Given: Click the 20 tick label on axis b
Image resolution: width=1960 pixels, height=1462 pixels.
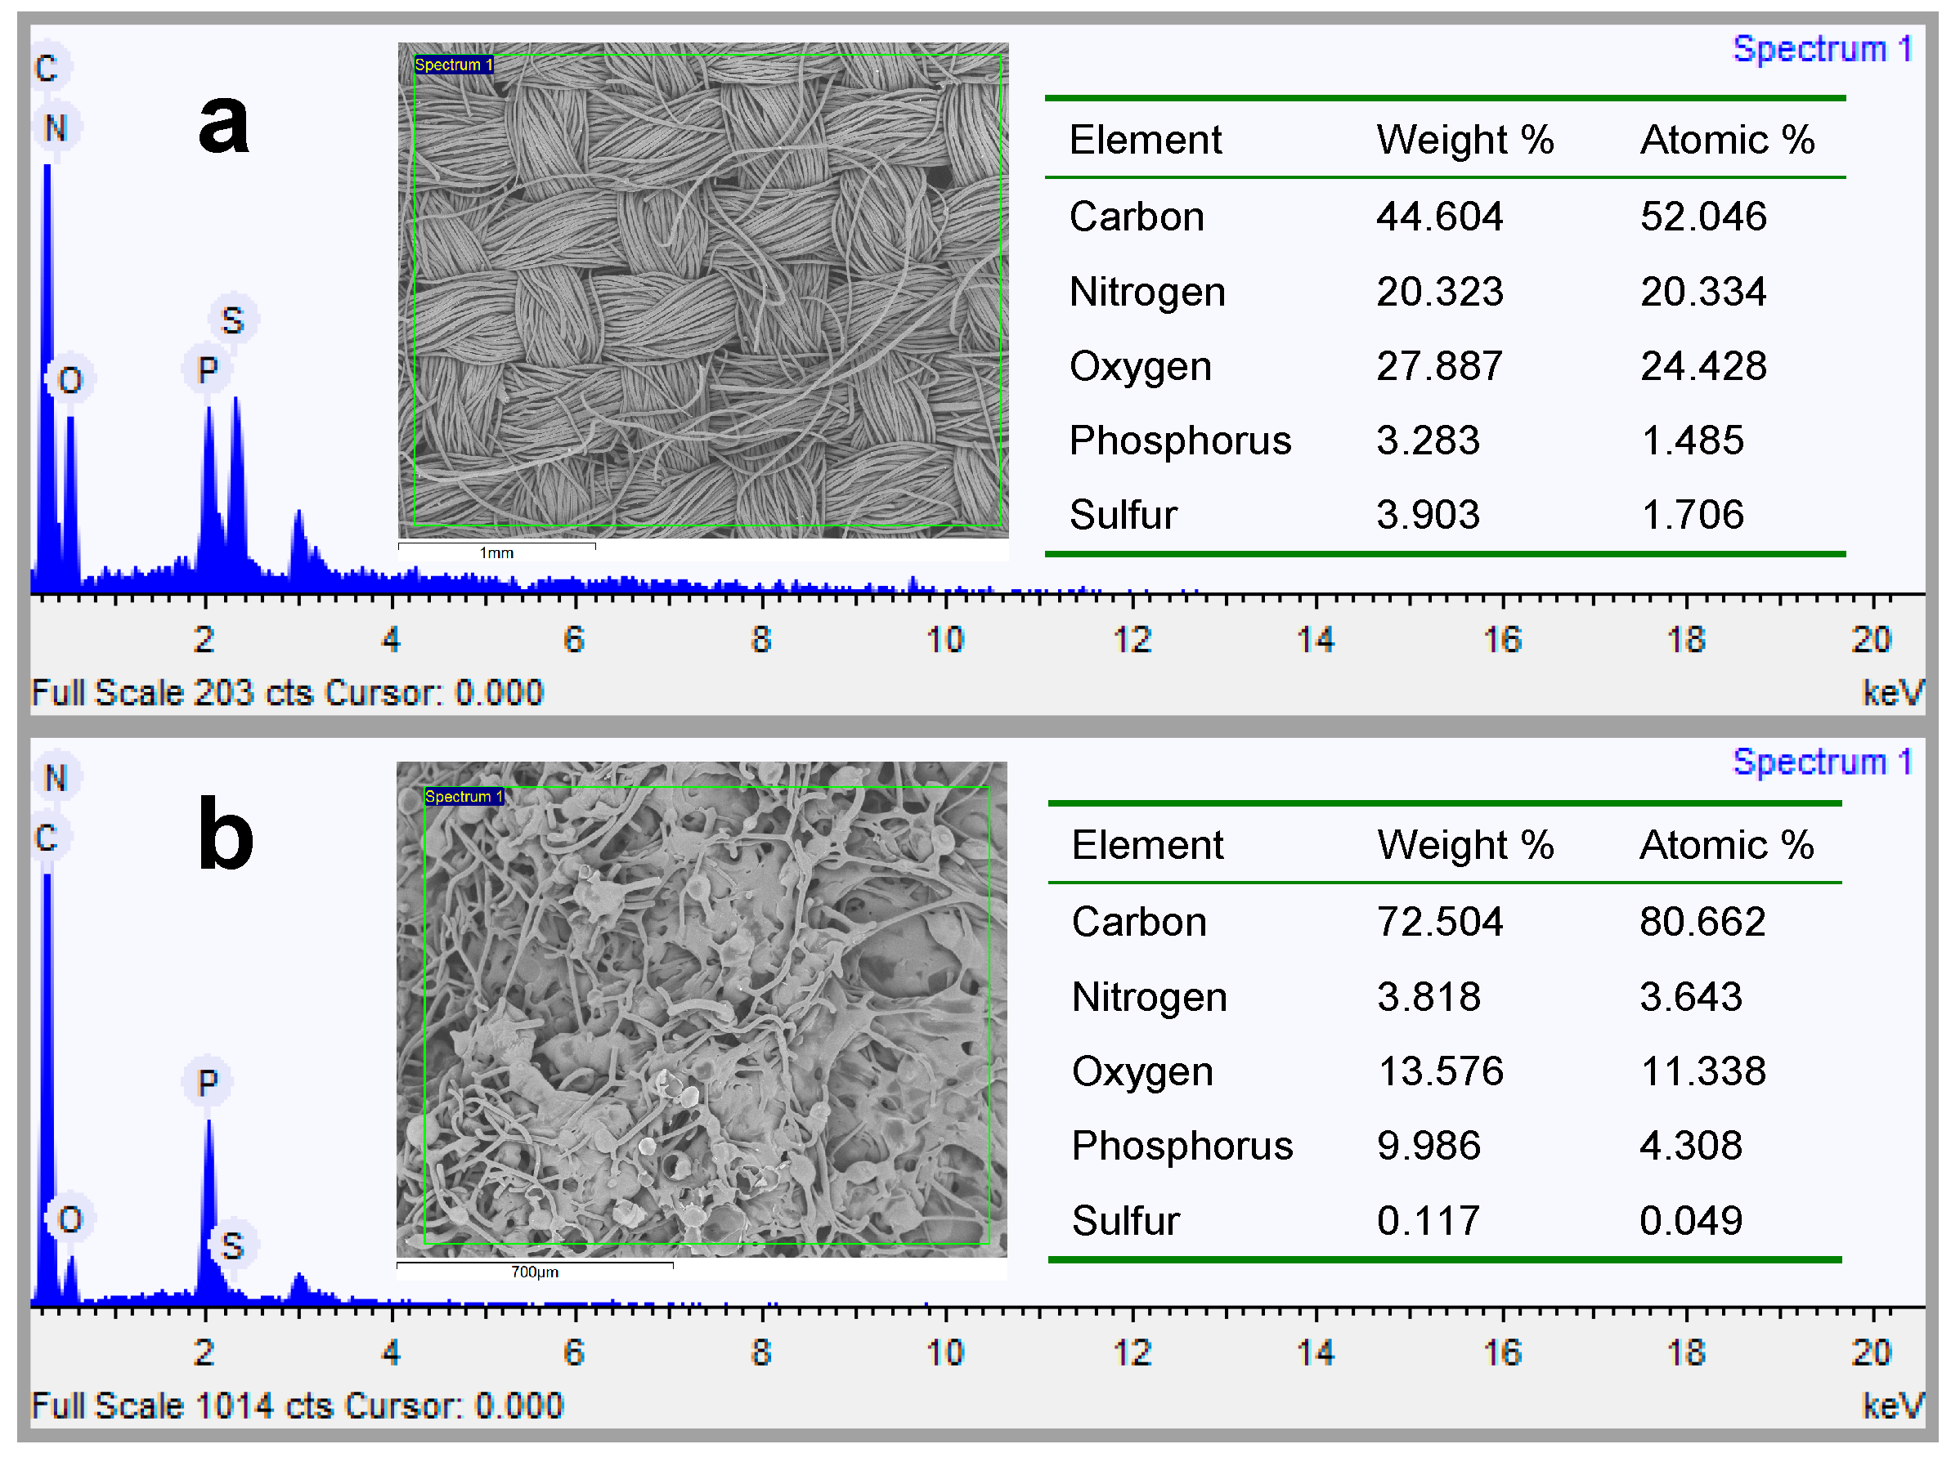Looking at the screenshot, I should click(x=1872, y=1353).
